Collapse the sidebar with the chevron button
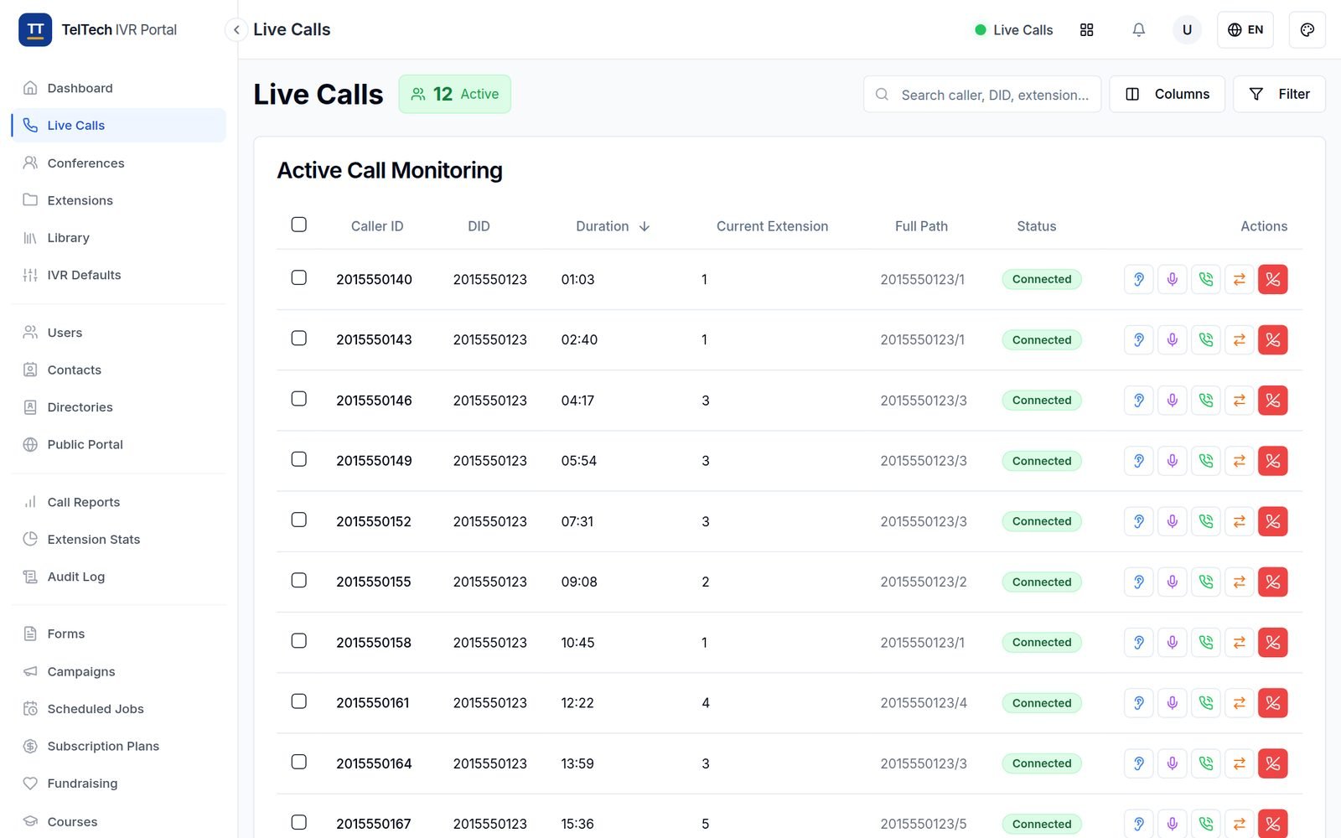Viewport: 1341px width, 838px height. [x=236, y=30]
